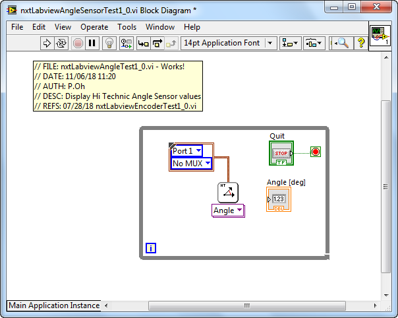Screen dimensions: 398x318
Task: Click Step Out button
Action: click(x=171, y=44)
